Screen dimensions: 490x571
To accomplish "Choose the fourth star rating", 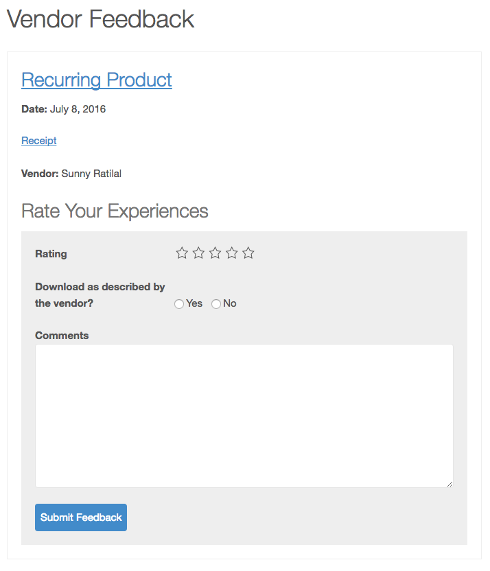I will [232, 253].
